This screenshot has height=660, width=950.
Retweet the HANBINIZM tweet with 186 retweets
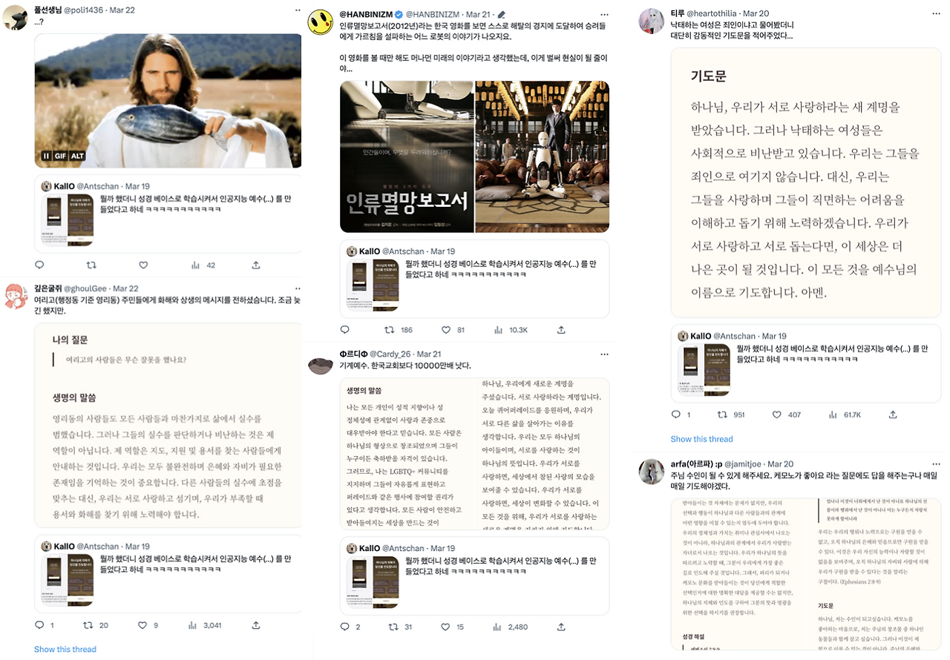390,330
